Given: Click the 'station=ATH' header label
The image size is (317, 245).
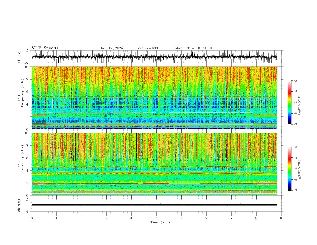Looking at the screenshot, I should (148, 48).
